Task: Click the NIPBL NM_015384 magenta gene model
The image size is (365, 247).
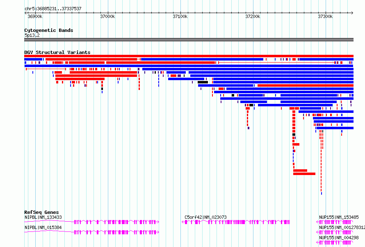Action: (x=92, y=232)
